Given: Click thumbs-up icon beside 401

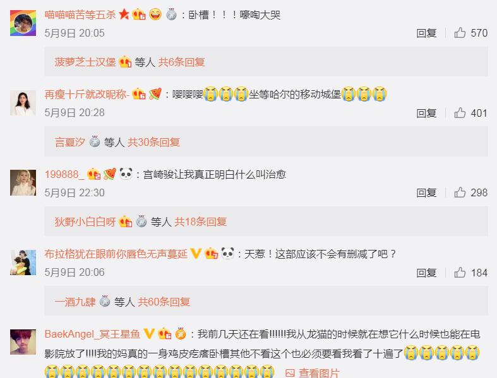Looking at the screenshot, I should 460,113.
